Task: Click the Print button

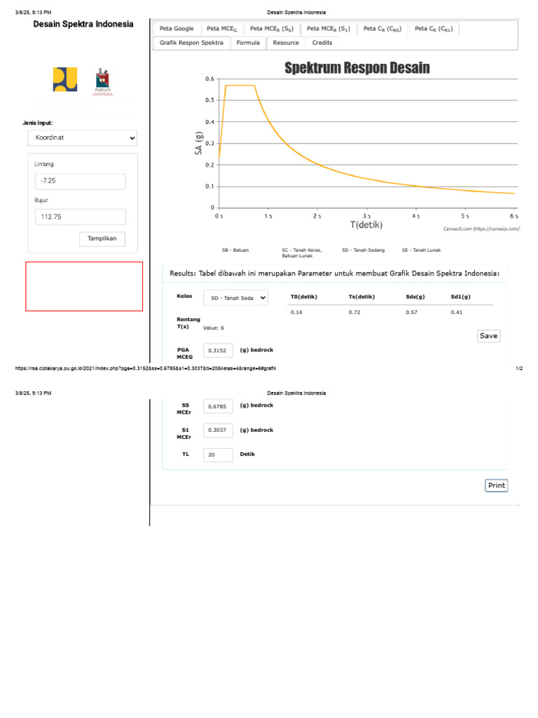Action: point(497,485)
